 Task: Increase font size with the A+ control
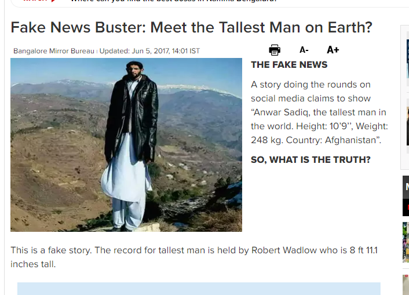[x=333, y=50]
